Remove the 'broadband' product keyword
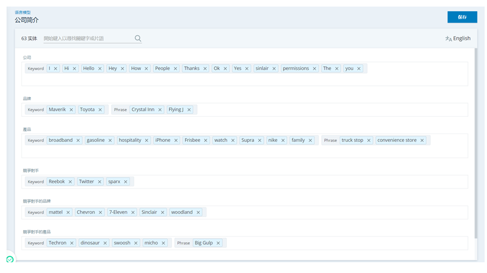This screenshot has width=487, height=273. click(x=78, y=141)
